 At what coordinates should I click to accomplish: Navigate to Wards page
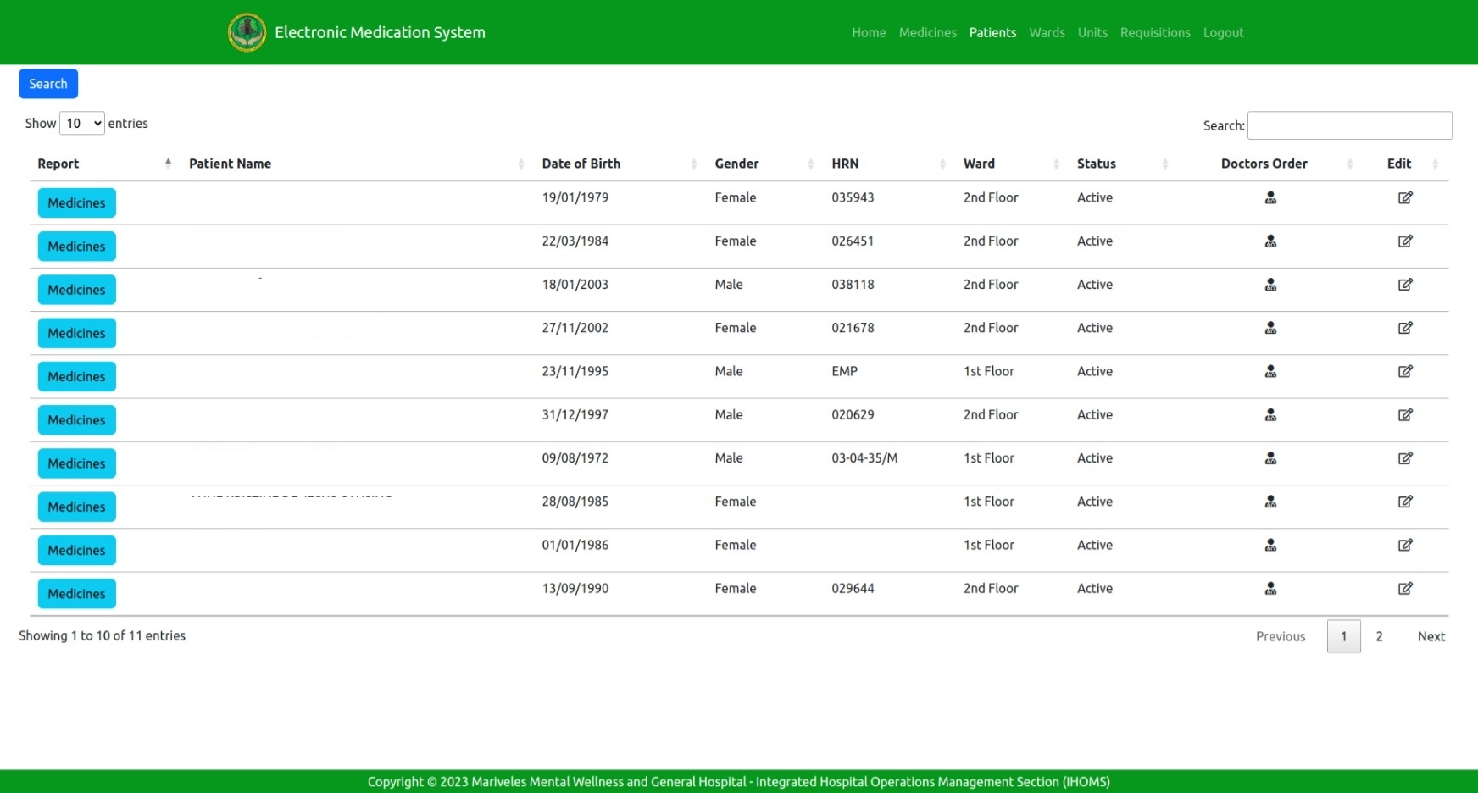(x=1047, y=33)
